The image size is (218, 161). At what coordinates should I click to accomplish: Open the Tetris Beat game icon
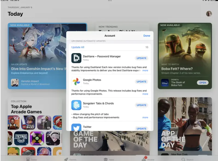(x=21, y=138)
